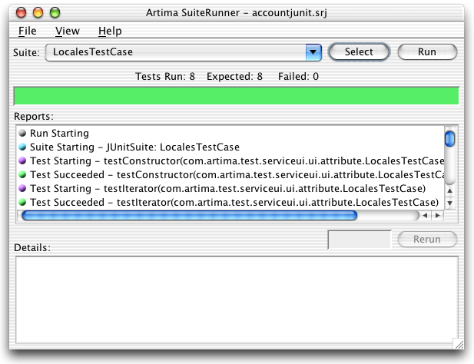The image size is (474, 364).
Task: Click the cyan Suite Starting icon
Action: tap(22, 147)
